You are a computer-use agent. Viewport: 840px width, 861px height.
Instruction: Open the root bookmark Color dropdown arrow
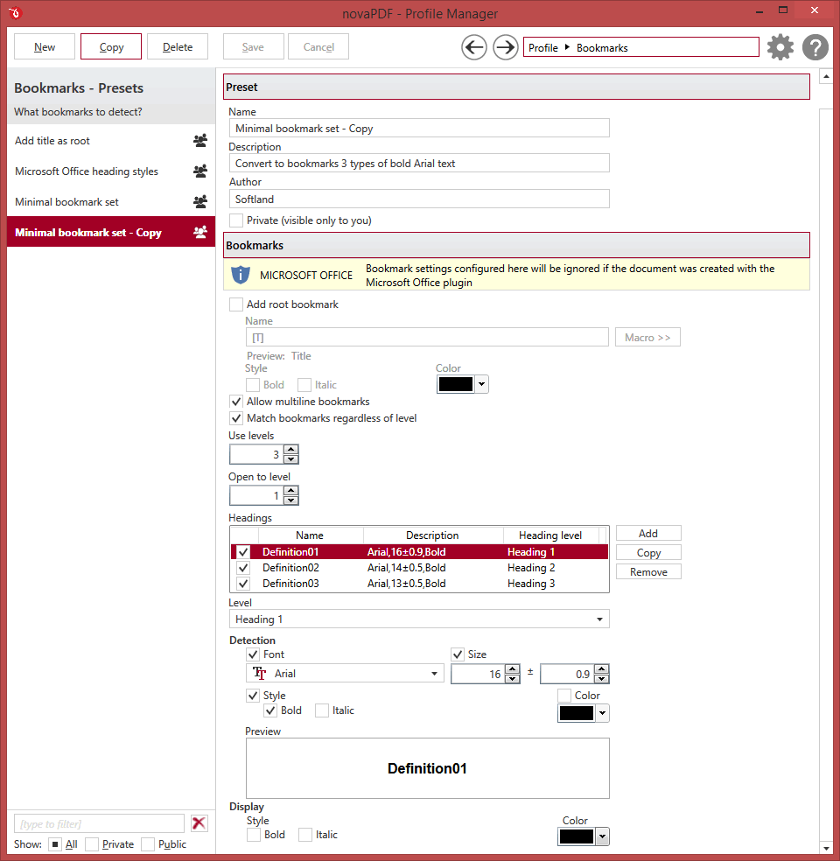tap(481, 384)
